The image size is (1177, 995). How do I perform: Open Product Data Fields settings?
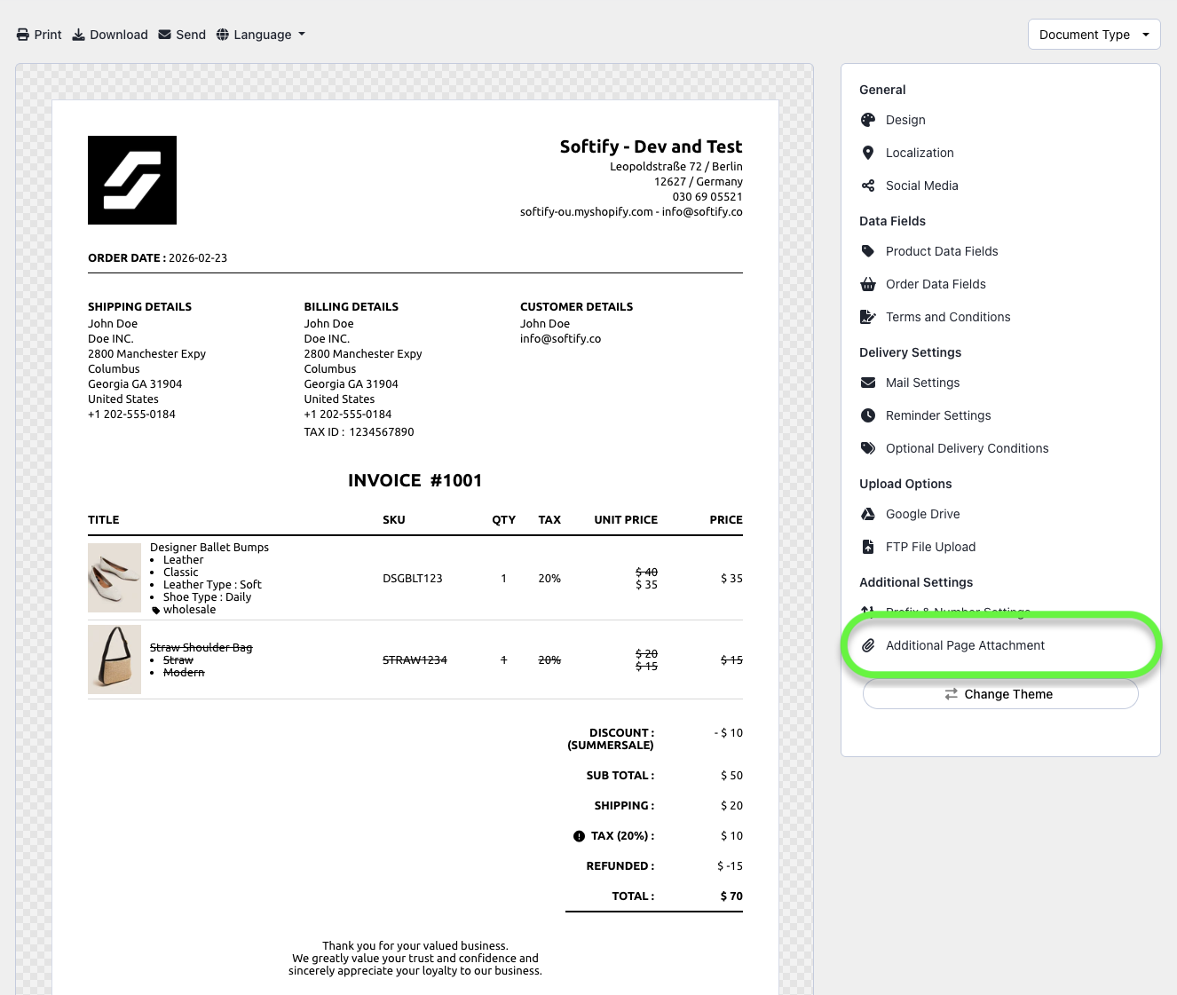click(x=941, y=251)
